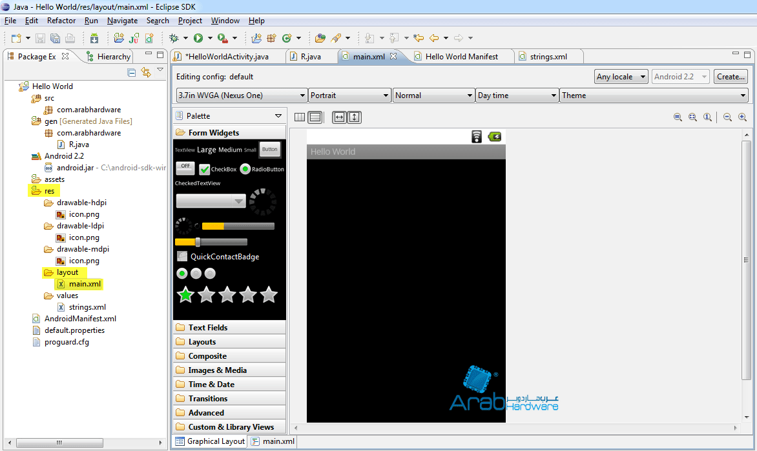Switch to main.xml source bottom tab
Viewport: 757px width, 451px height.
click(273, 441)
